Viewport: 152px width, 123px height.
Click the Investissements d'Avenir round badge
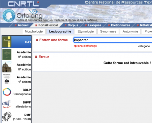(x=9, y=16)
